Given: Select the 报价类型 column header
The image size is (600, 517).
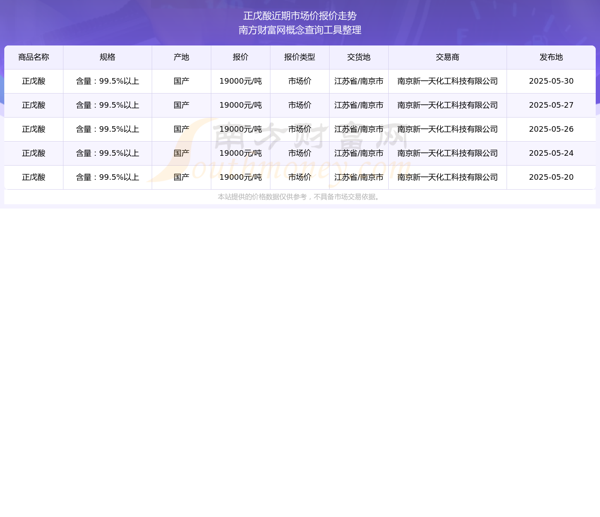Looking at the screenshot, I should pyautogui.click(x=300, y=57).
